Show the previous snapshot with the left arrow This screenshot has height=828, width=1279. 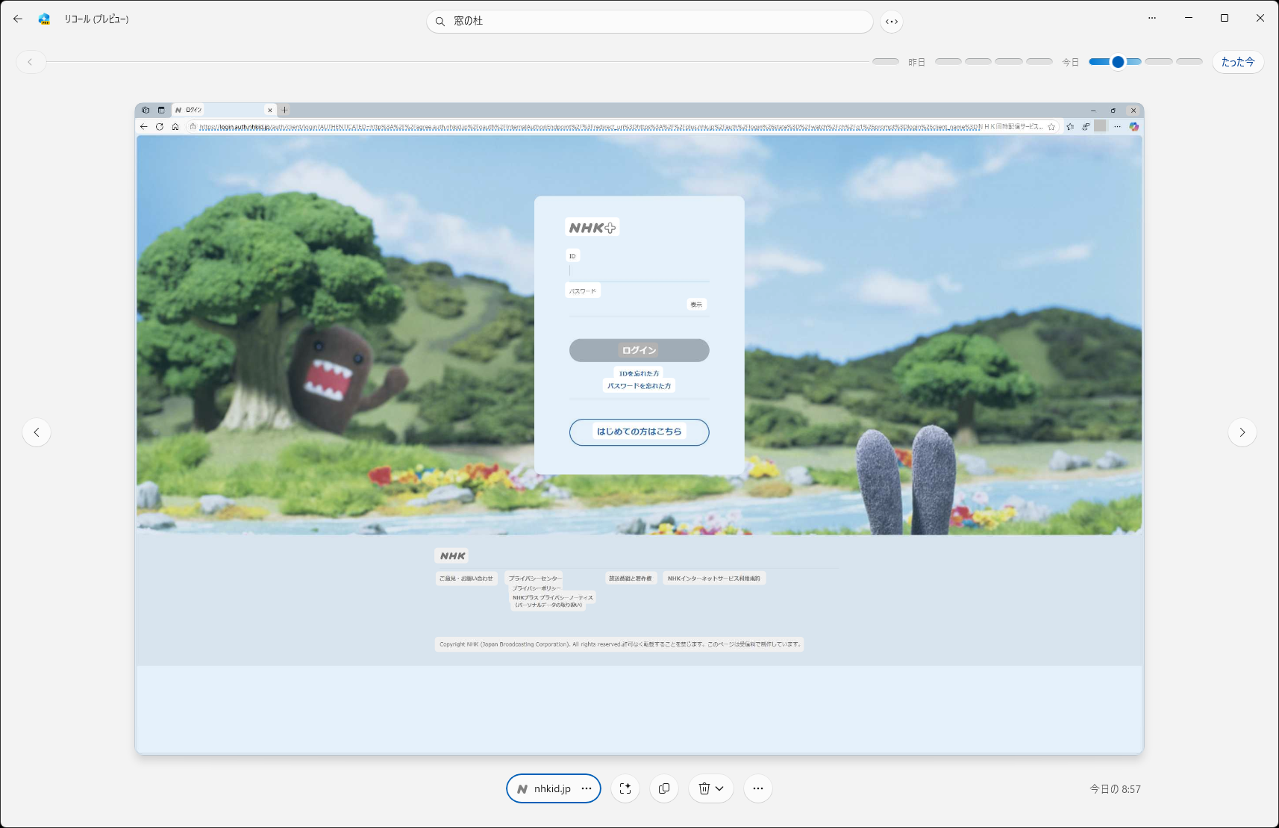point(37,432)
